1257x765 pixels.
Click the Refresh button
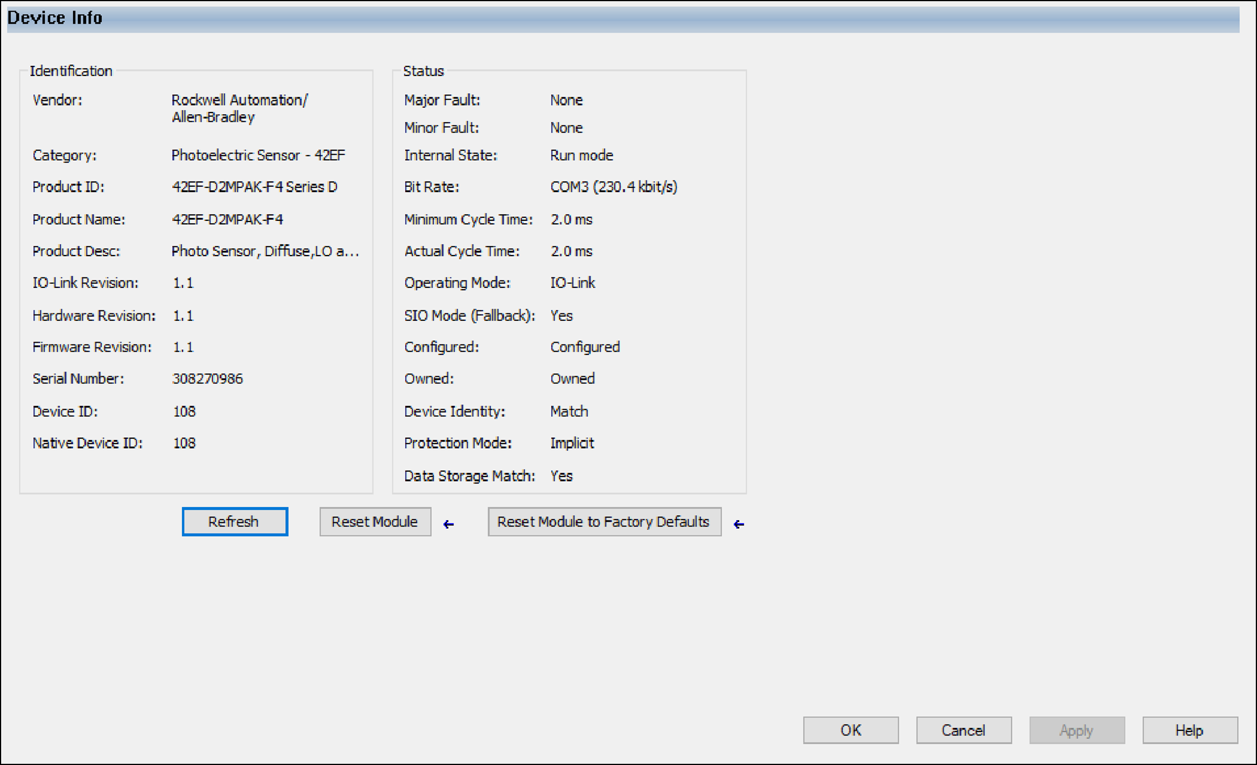coord(235,522)
